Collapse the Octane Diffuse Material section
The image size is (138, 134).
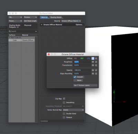[42, 25]
